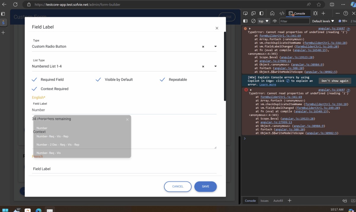Image resolution: width=356 pixels, height=212 pixels.
Task: Click the browser address bar URL
Action: tap(77, 4)
